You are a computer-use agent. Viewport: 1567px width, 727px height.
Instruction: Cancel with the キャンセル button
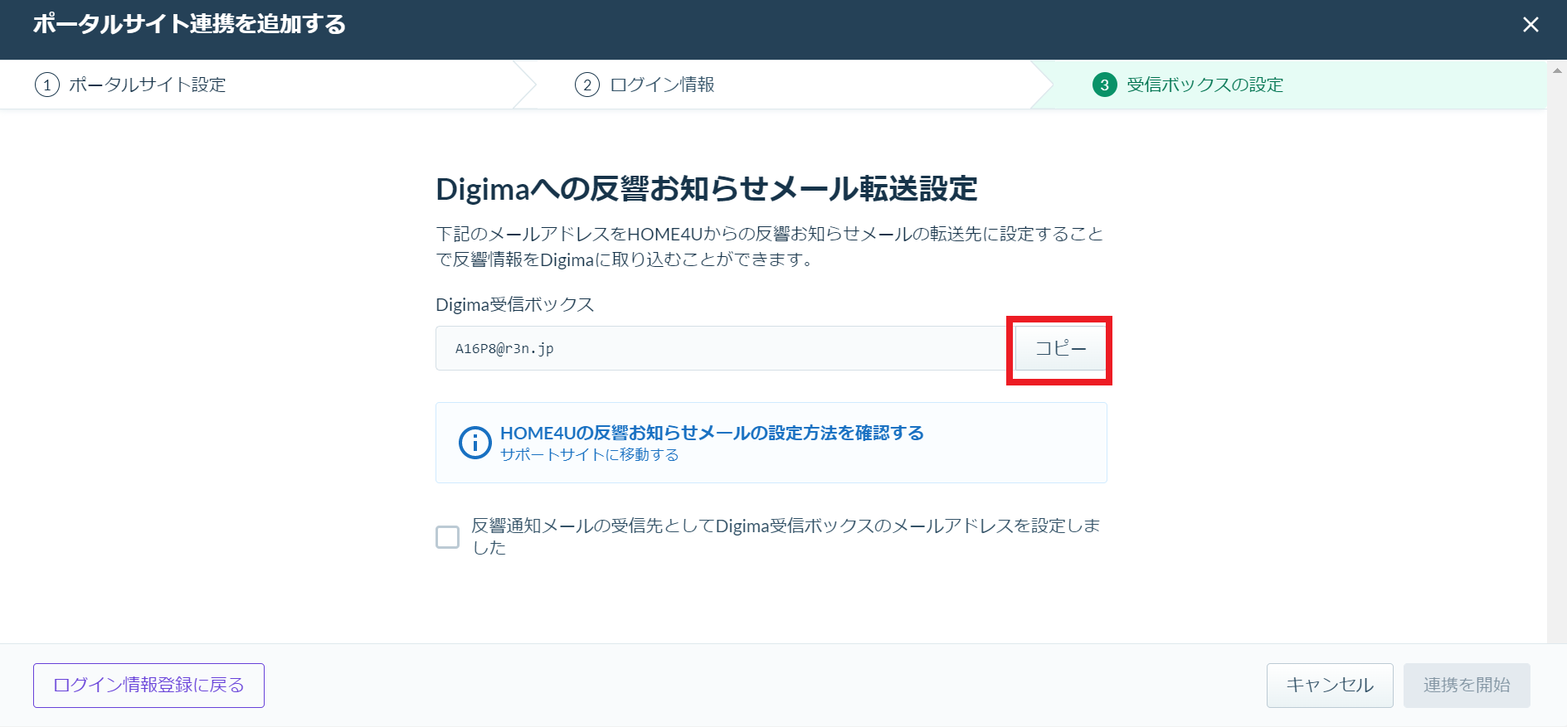click(1330, 686)
